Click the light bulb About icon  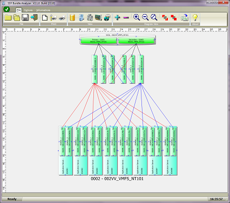point(195,17)
